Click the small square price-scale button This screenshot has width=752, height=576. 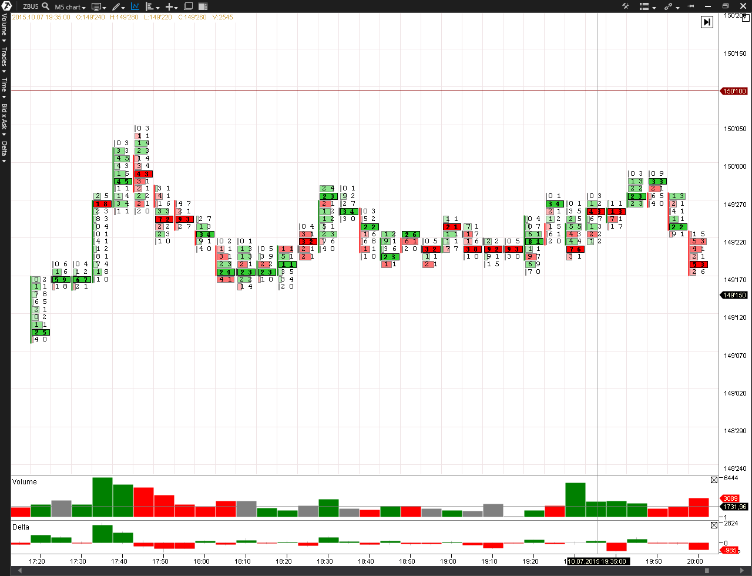pos(746,18)
